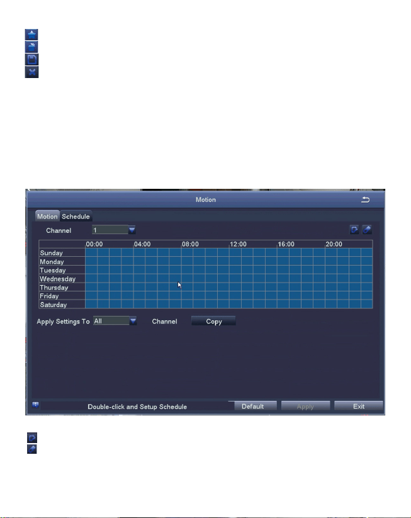The height and width of the screenshot is (518, 411).
Task: Click the eraser icon below the dialog
Action: click(x=32, y=449)
